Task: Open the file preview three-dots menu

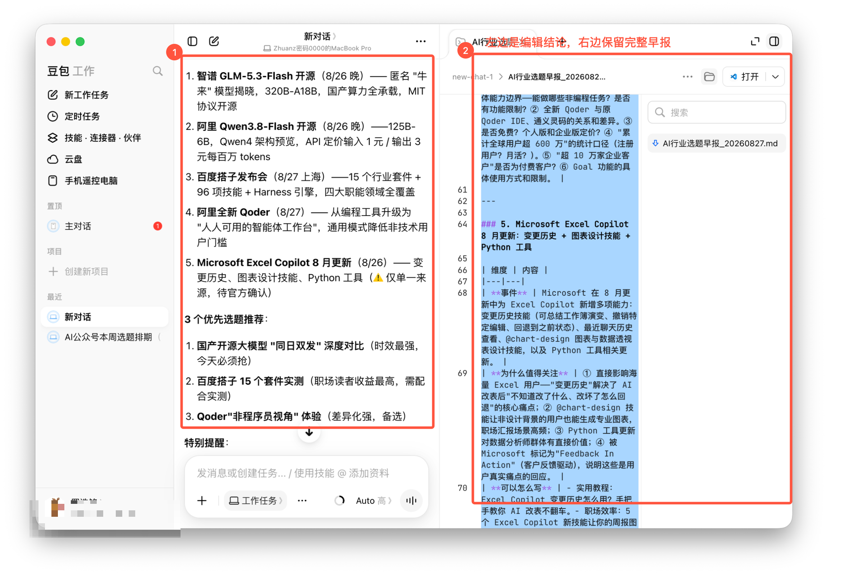Action: pyautogui.click(x=688, y=77)
